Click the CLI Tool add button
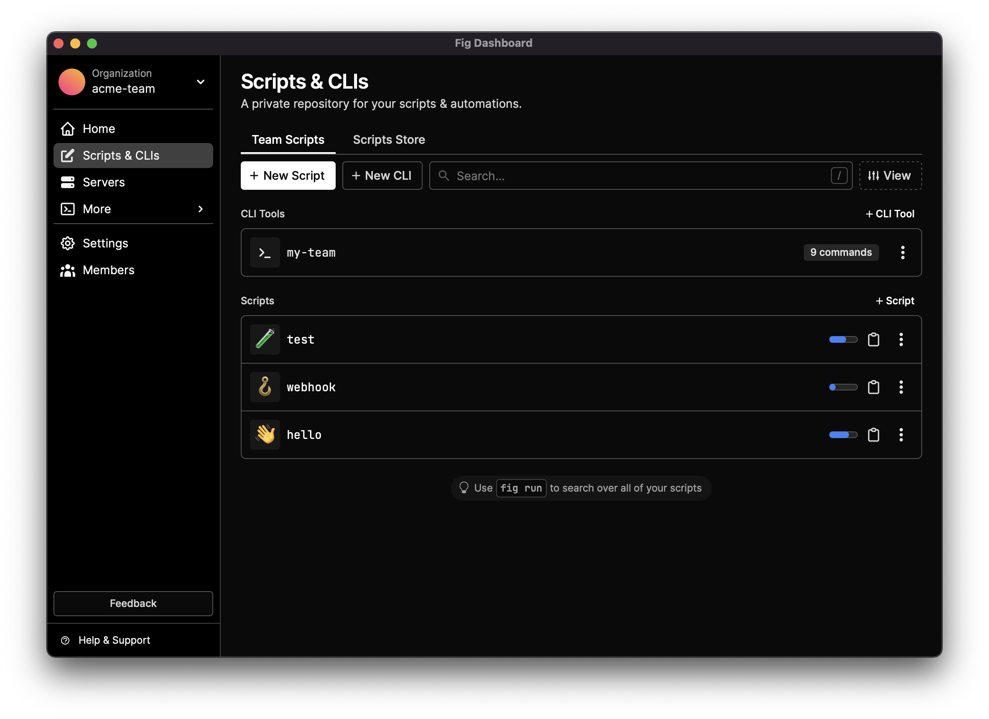Image resolution: width=989 pixels, height=719 pixels. pos(890,214)
